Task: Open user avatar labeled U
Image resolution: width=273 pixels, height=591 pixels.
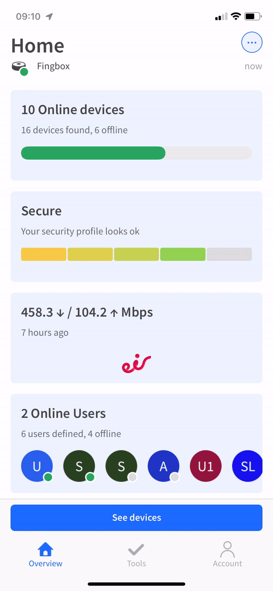Action: [37, 466]
